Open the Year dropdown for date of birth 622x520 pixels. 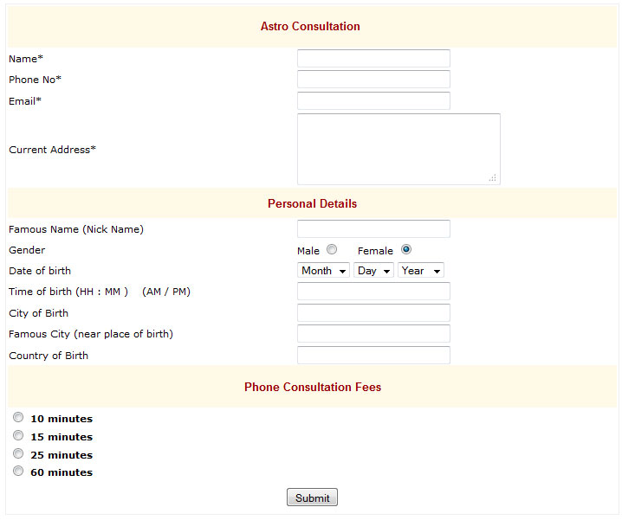point(420,270)
